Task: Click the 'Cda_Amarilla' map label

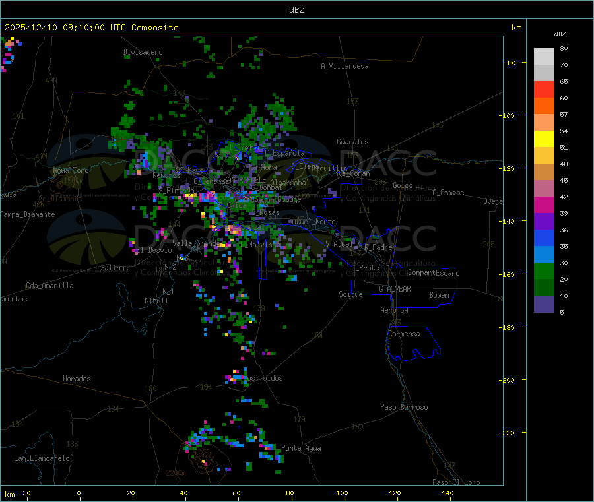Action: 49,286
